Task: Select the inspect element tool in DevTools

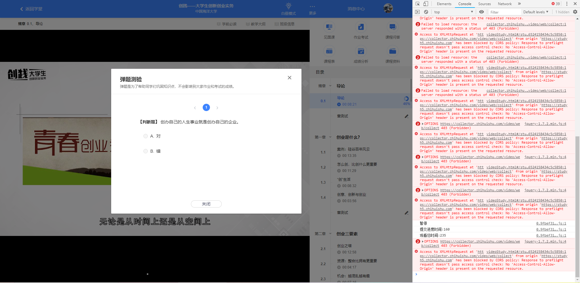Action: click(x=418, y=4)
